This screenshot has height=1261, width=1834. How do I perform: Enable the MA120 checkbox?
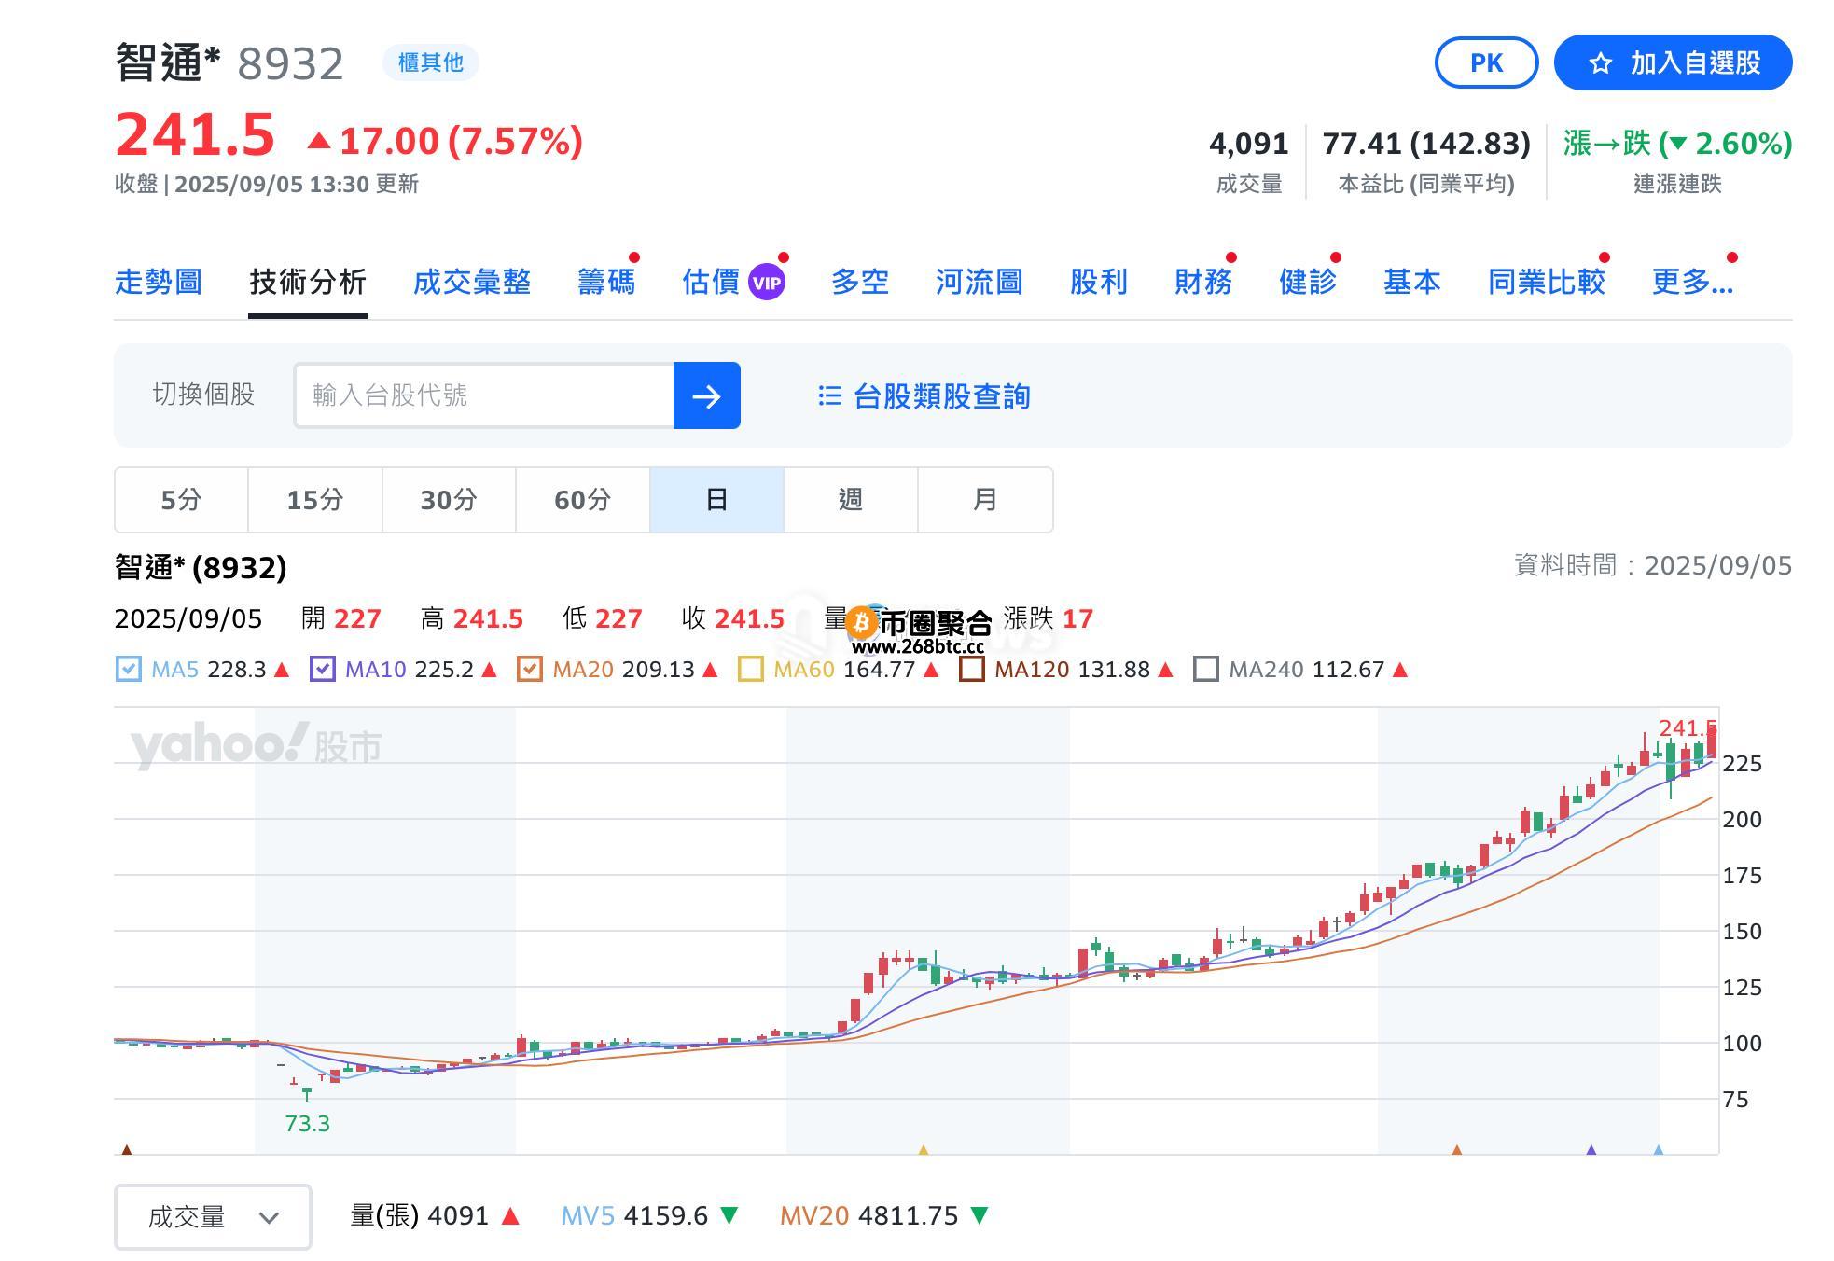[x=972, y=670]
